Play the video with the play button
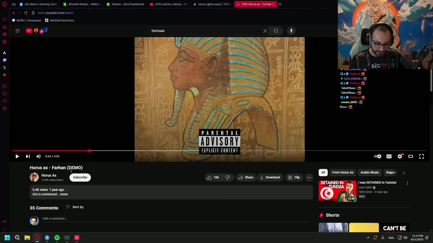433x243 pixels. [x=17, y=156]
